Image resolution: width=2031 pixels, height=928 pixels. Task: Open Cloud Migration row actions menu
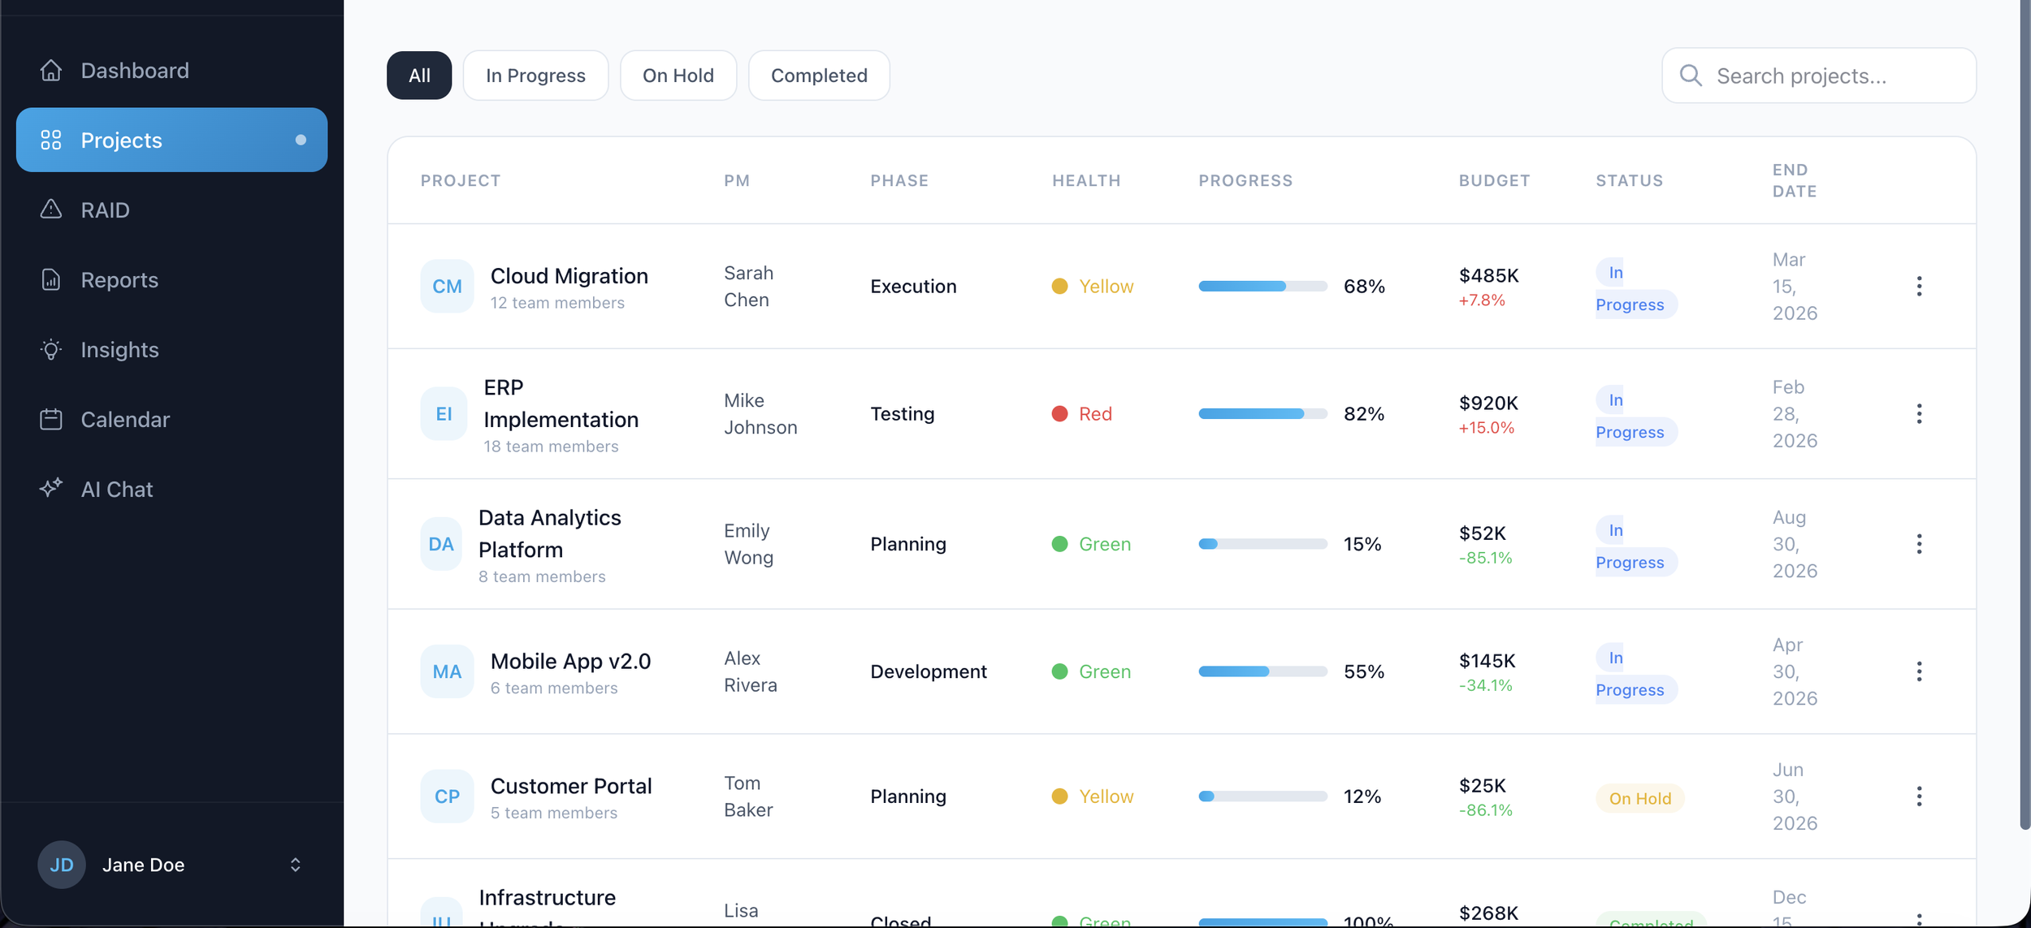click(1919, 286)
